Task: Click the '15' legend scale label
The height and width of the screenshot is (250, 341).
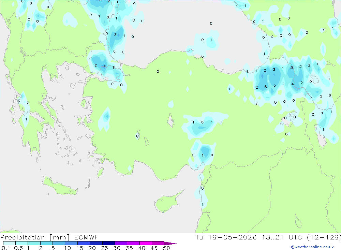Action: click(80, 248)
